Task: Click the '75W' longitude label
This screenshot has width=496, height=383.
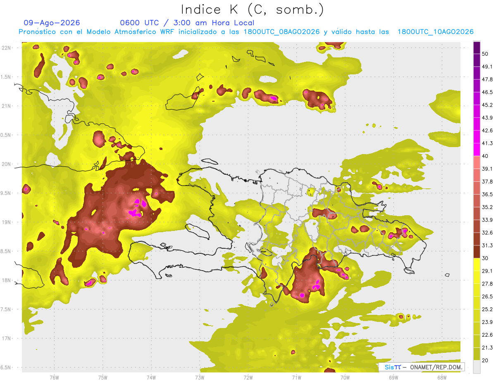Action: tap(103, 377)
